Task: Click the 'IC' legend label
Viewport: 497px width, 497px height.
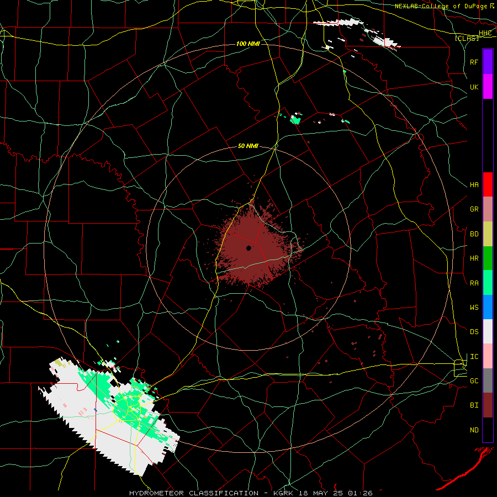Action: (474, 357)
